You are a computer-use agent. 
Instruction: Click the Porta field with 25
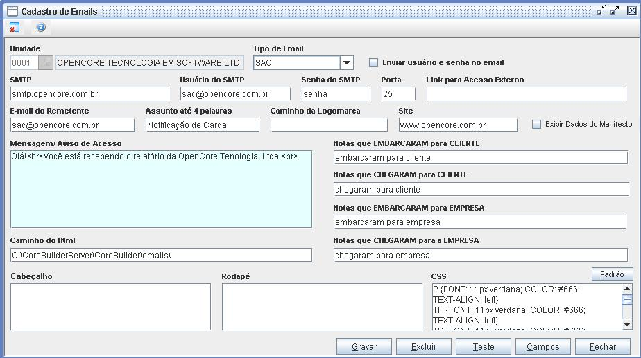398,94
